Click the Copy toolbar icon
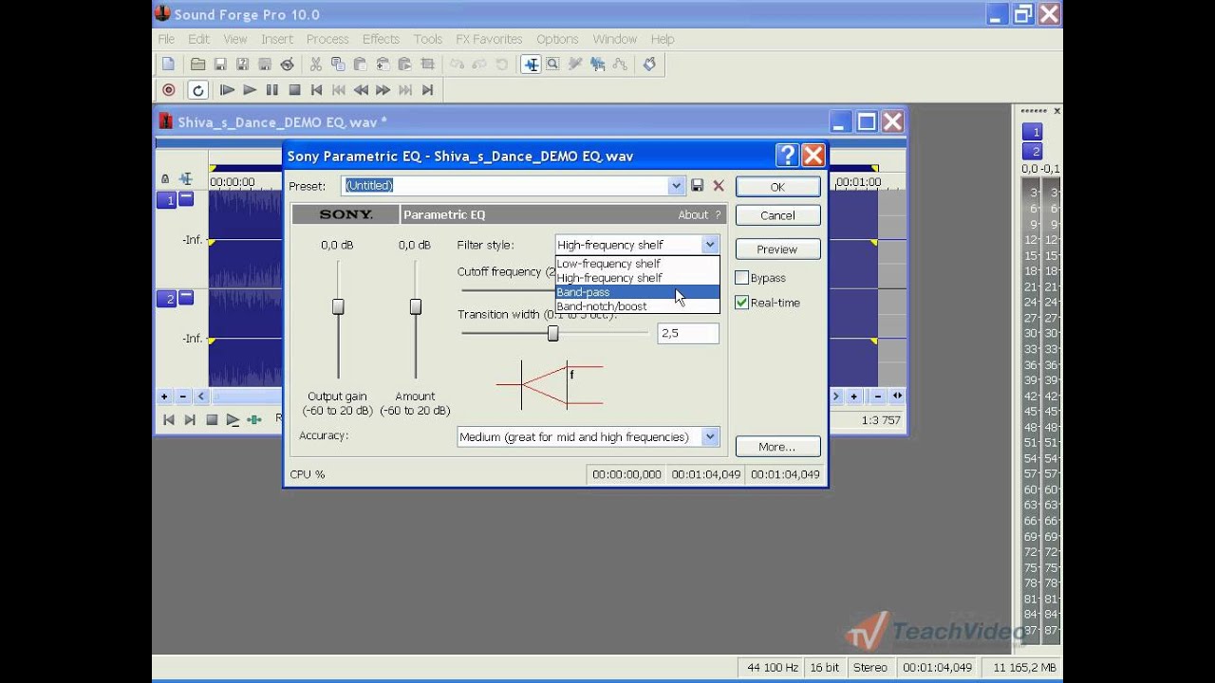1215x683 pixels. [x=338, y=65]
